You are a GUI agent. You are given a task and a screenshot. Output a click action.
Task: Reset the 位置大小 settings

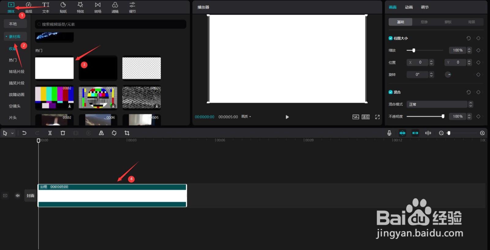click(468, 38)
